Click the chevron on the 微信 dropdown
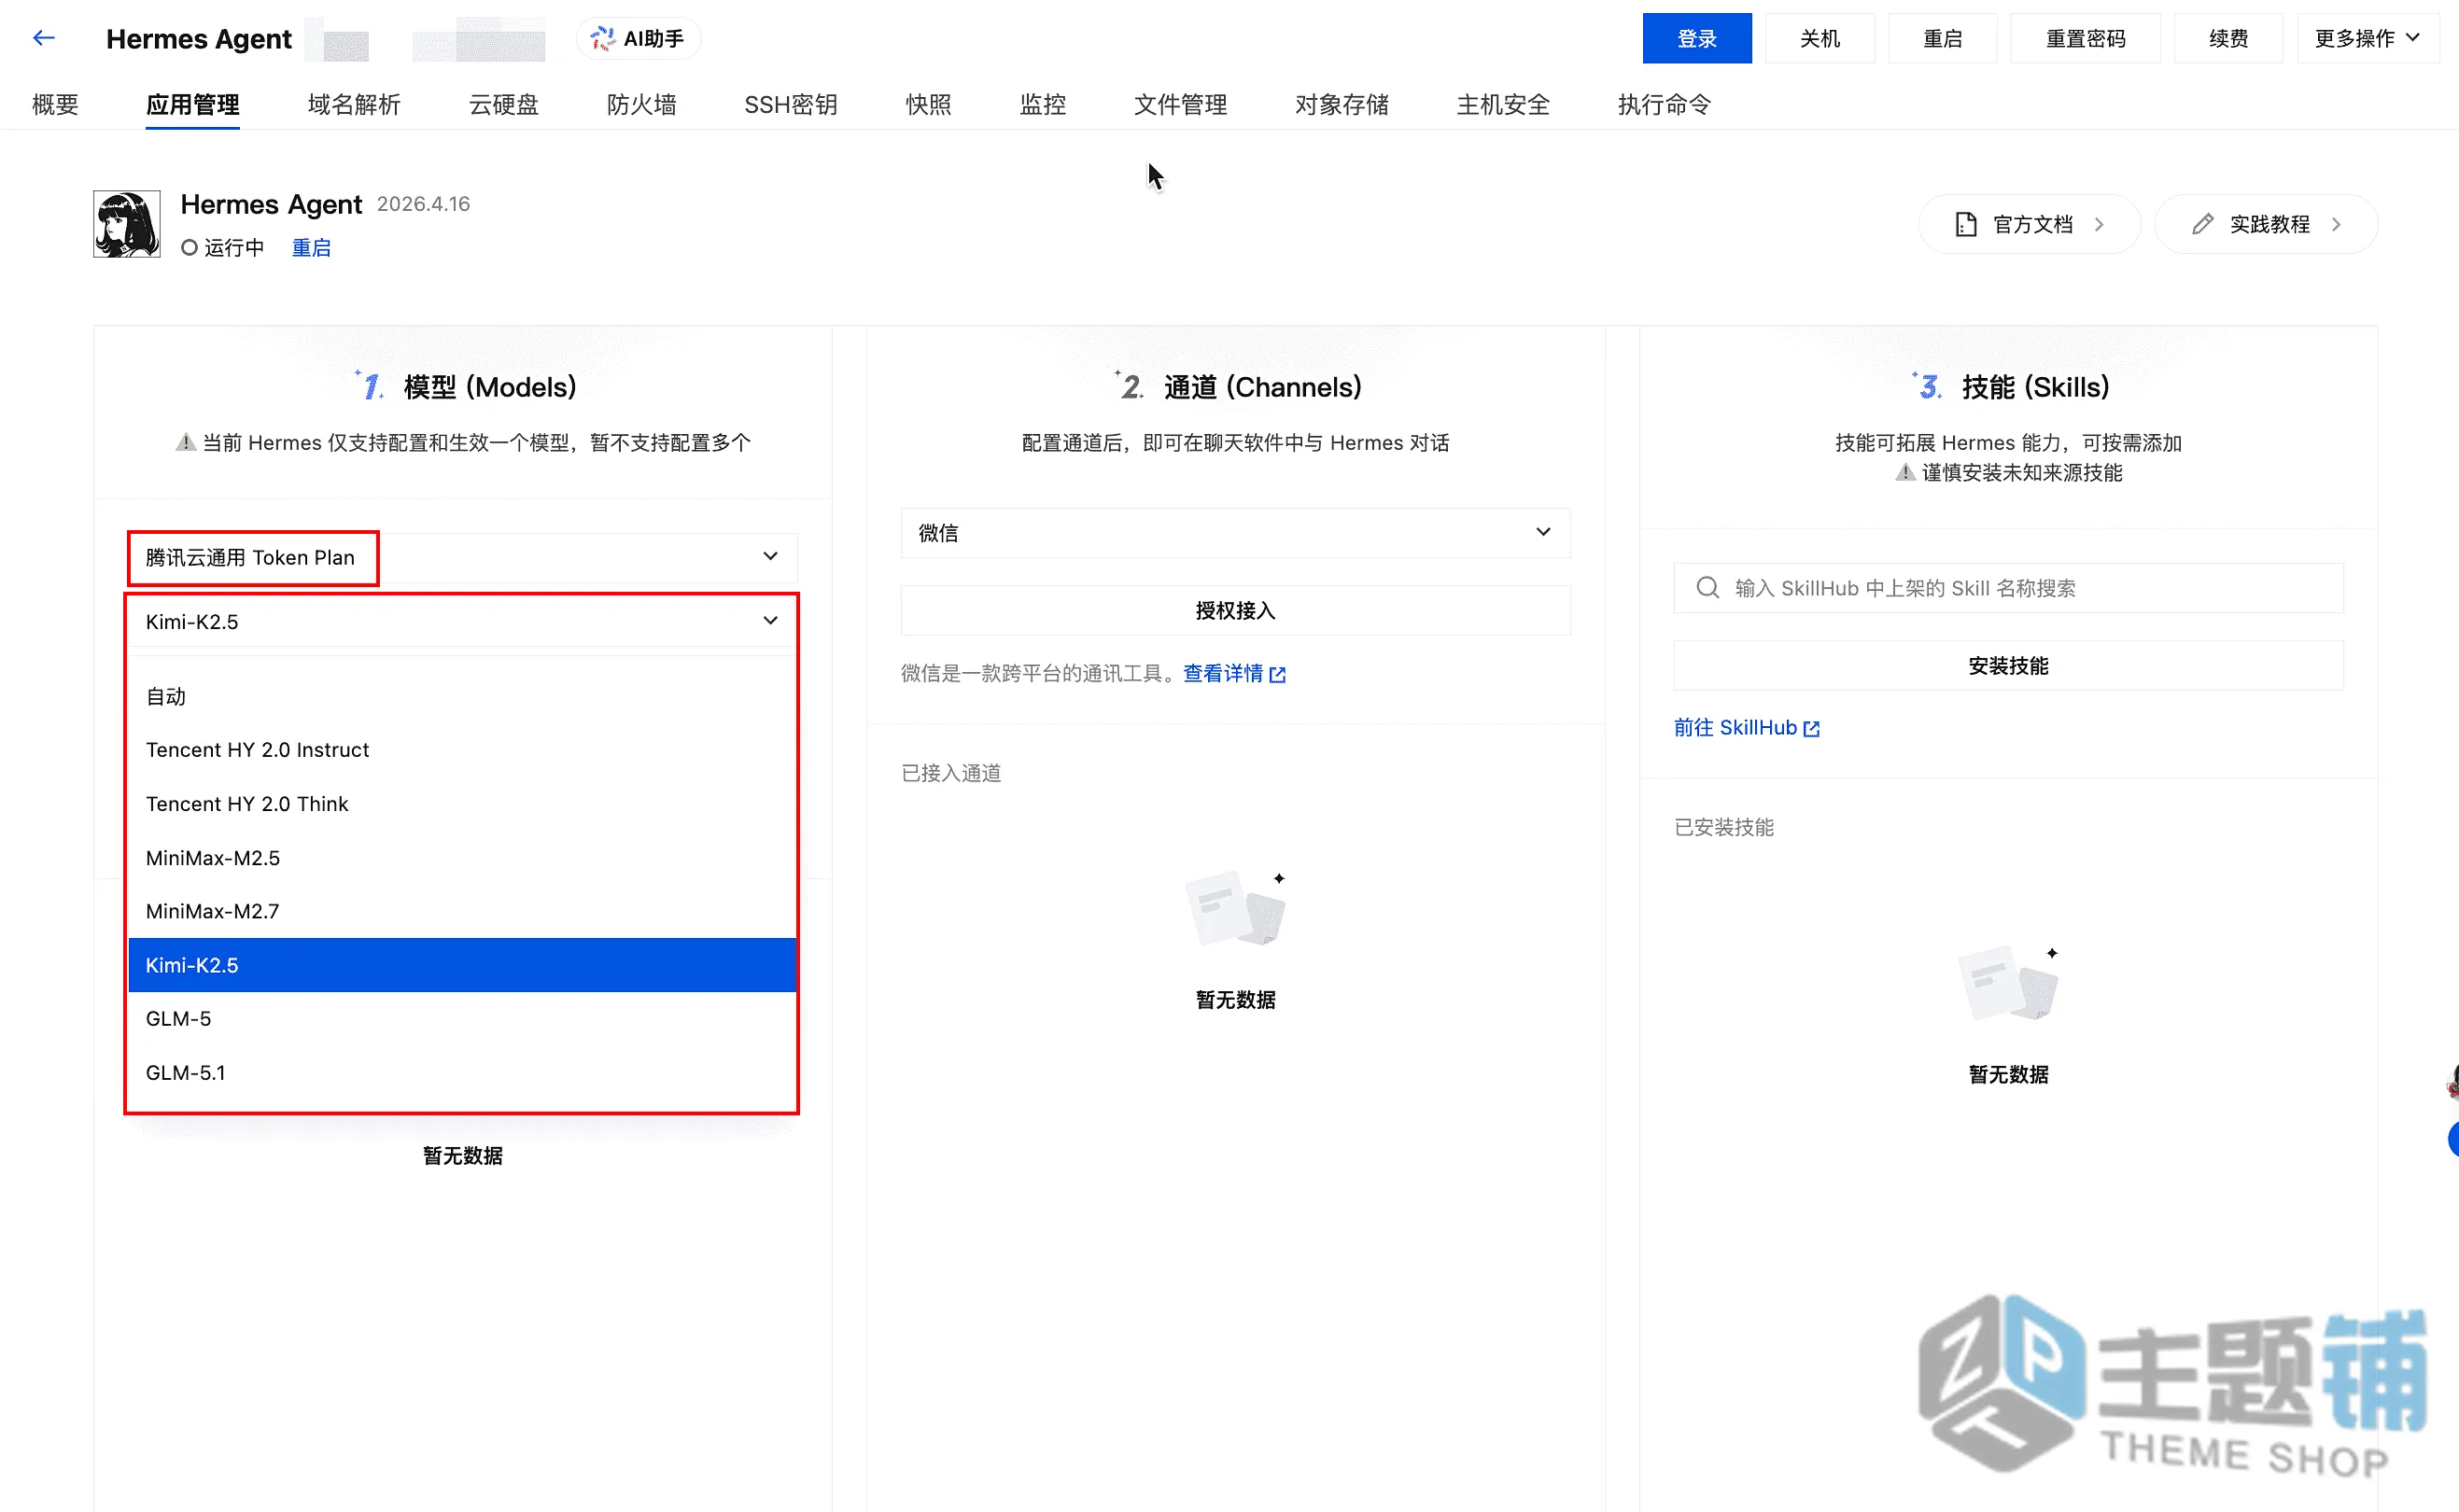The width and height of the screenshot is (2459, 1512). point(1543,532)
